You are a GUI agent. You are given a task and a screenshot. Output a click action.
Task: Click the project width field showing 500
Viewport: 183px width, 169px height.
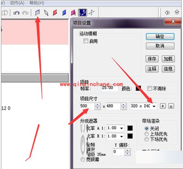[x=87, y=106]
